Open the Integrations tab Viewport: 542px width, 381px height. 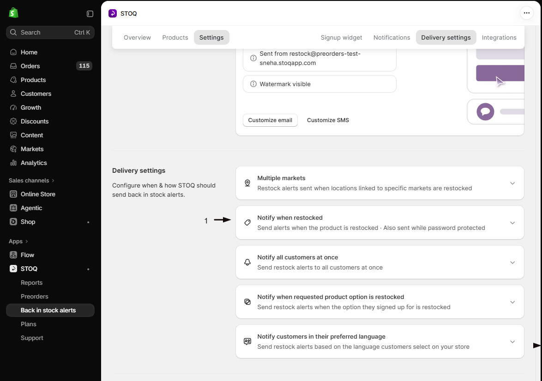[x=499, y=37]
